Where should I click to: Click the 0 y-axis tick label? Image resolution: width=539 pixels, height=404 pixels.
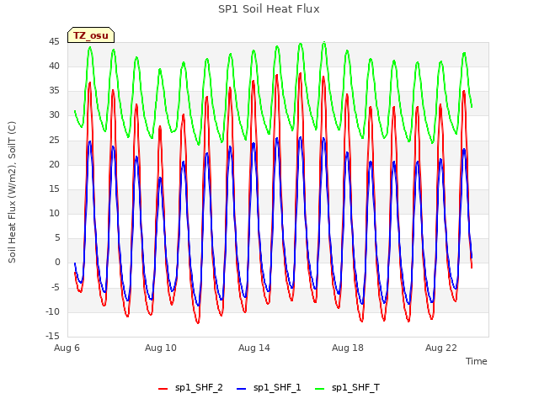[x=57, y=262]
